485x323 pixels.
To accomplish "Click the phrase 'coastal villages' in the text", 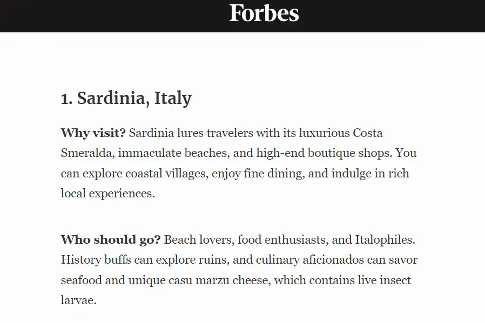I will [x=165, y=174].
